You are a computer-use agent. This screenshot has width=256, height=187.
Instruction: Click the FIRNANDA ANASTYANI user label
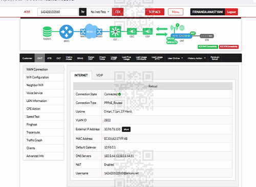tap(207, 12)
